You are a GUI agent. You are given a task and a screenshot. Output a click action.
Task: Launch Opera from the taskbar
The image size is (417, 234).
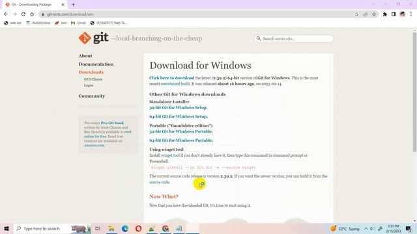click(138, 229)
